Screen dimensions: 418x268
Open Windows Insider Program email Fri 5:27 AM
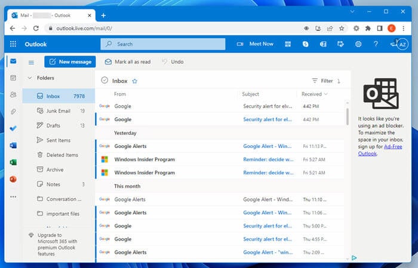pos(220,159)
